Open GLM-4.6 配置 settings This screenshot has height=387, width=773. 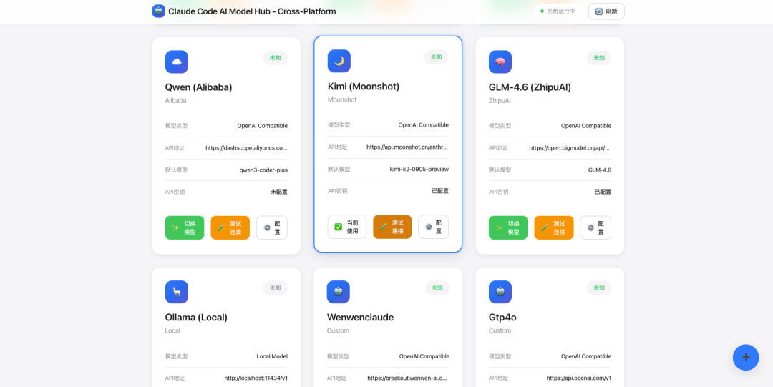595,227
